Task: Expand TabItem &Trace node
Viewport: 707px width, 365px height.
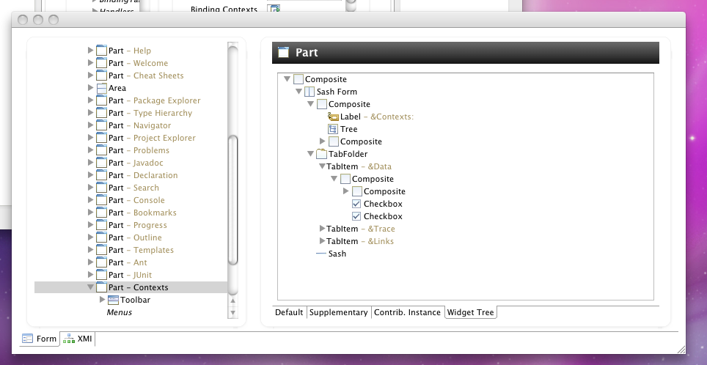Action: click(322, 229)
